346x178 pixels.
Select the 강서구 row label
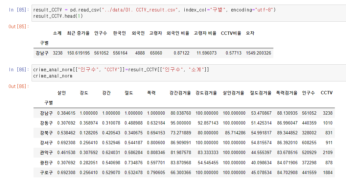[46, 143]
